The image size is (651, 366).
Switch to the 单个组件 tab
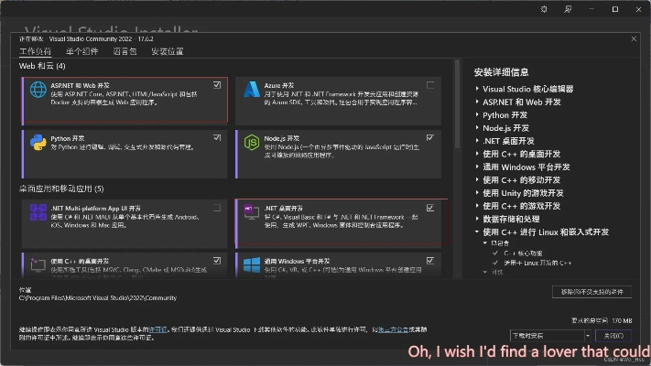click(82, 51)
